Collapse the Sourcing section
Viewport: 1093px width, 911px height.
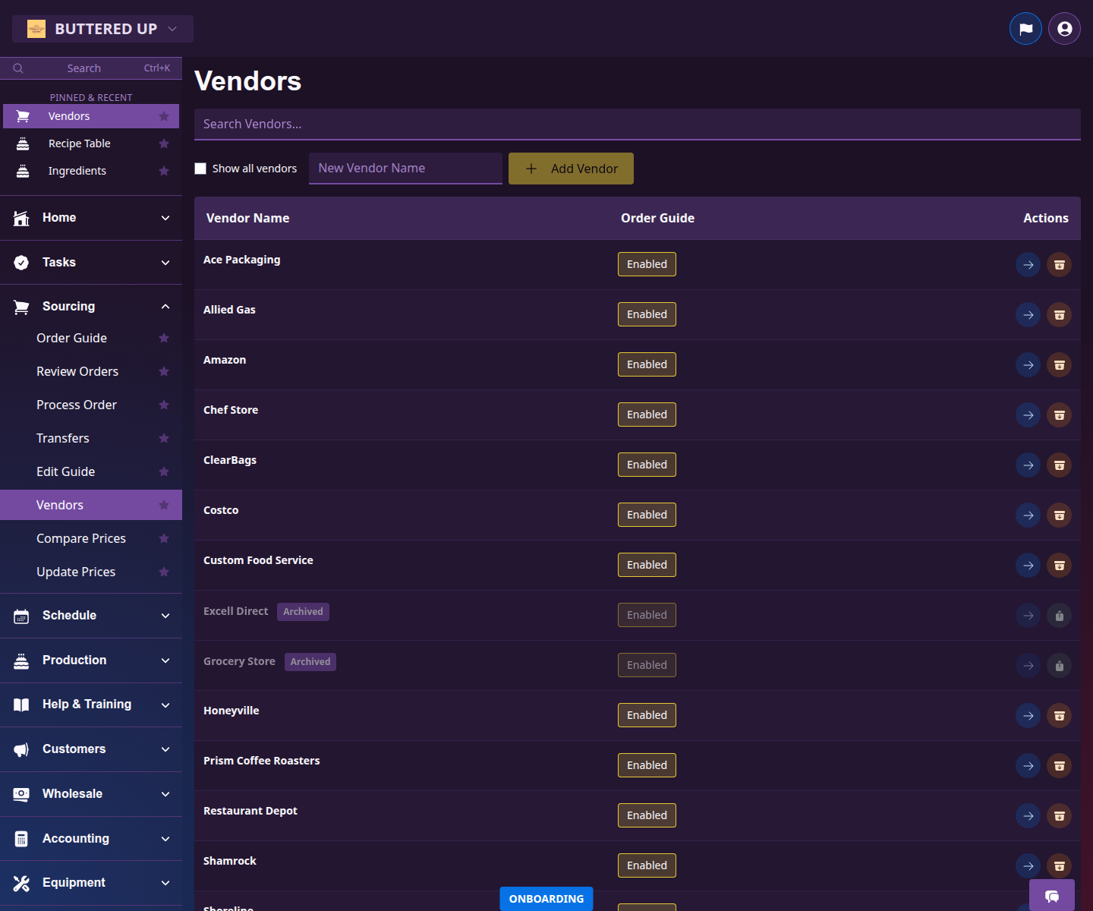(165, 306)
